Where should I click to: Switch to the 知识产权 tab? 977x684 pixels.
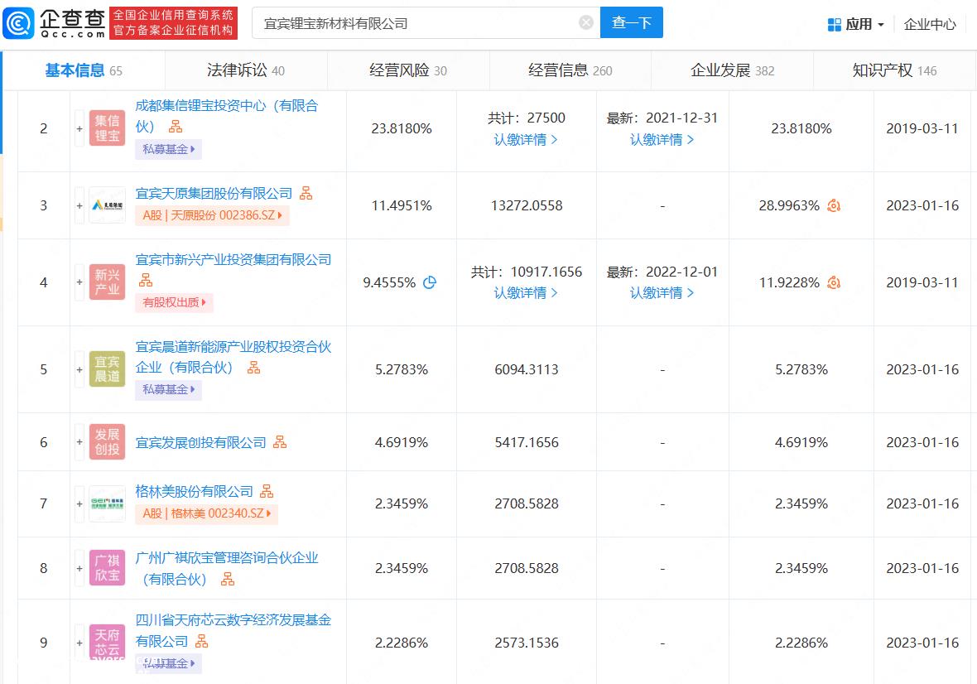click(894, 70)
